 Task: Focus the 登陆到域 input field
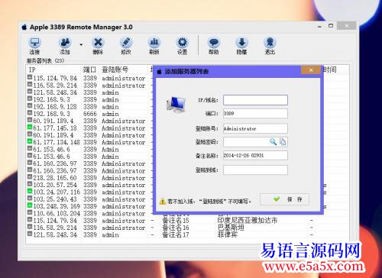(x=255, y=170)
